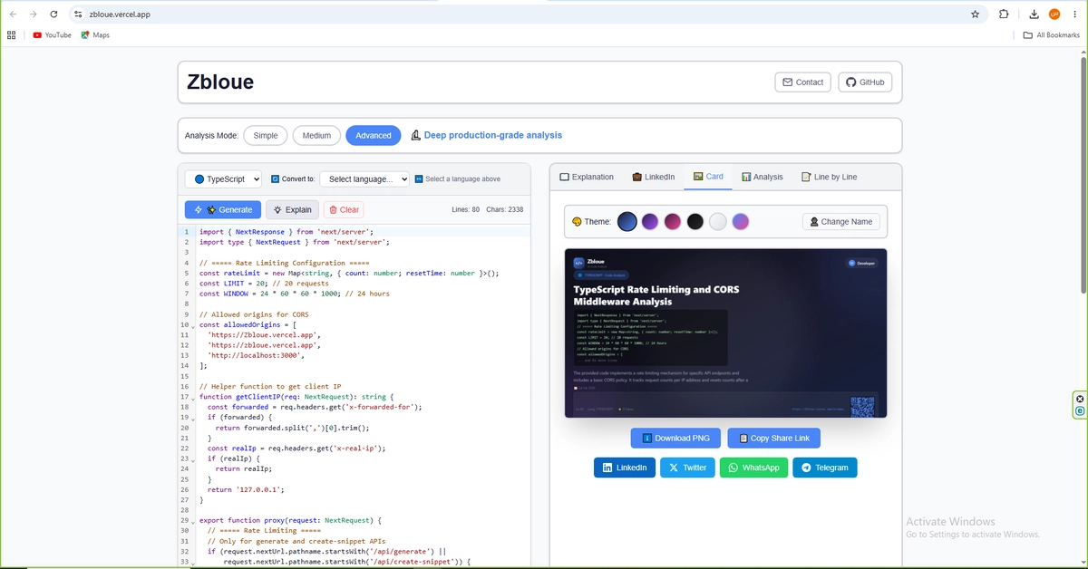Open the GitHub button in header
Screen dimensions: 1088x569
(865, 82)
